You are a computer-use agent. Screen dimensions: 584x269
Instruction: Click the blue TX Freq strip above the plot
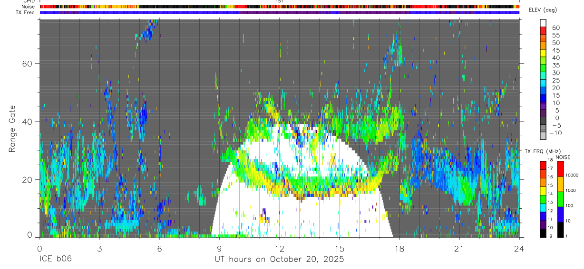tap(279, 12)
